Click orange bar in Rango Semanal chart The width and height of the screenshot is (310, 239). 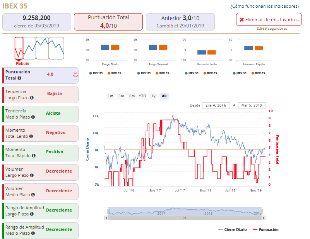[163, 47]
